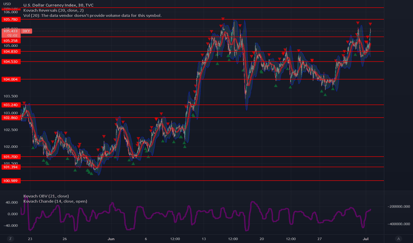Click the -400000.000 right scale value
The height and width of the screenshot is (243, 413).
[399, 224]
